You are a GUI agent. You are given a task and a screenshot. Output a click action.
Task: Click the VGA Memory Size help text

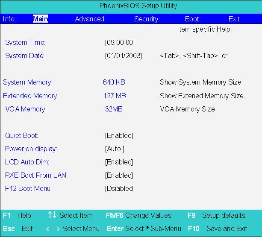pos(187,109)
